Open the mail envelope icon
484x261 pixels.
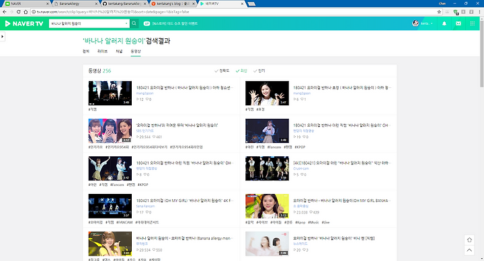458,23
